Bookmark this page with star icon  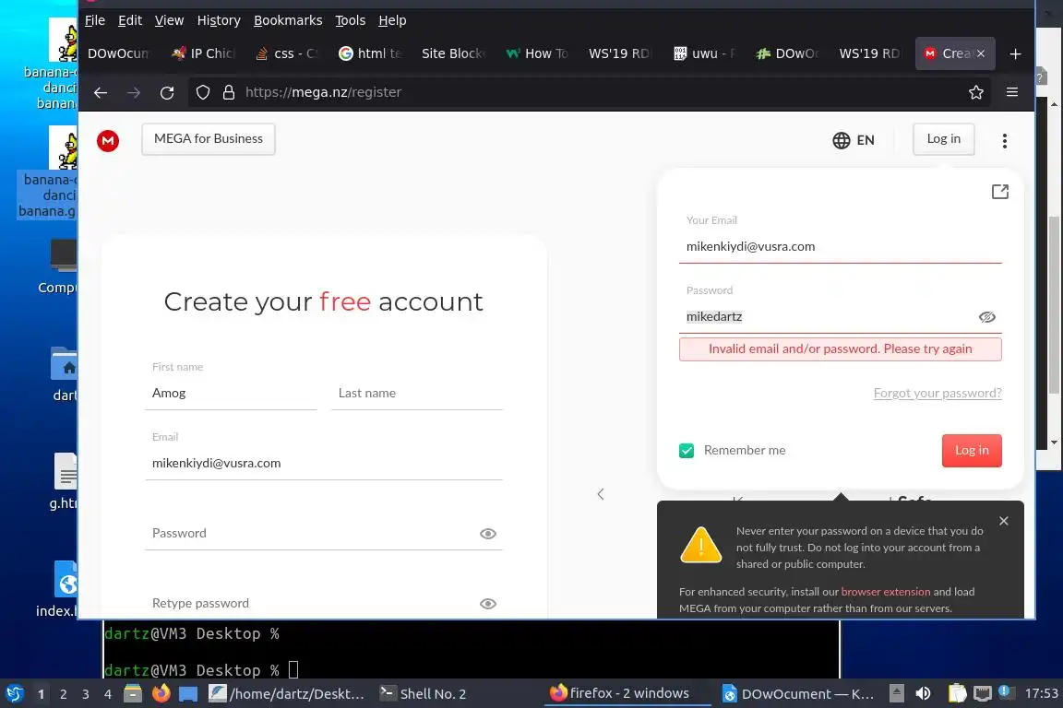pyautogui.click(x=975, y=92)
